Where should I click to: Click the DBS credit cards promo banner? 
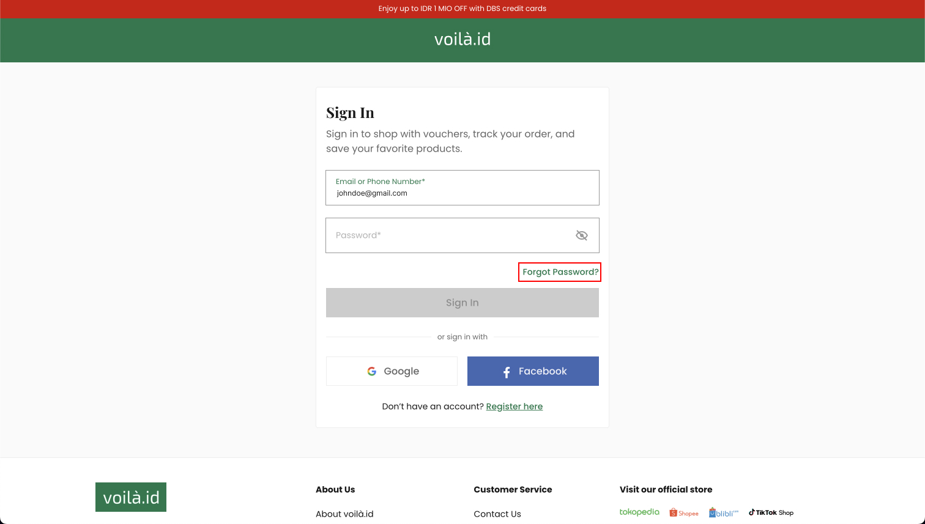[x=462, y=9]
